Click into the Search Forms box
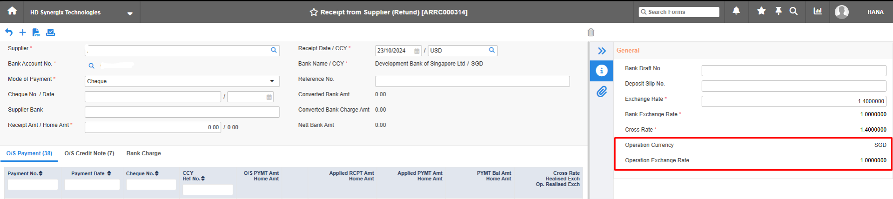 pyautogui.click(x=679, y=12)
